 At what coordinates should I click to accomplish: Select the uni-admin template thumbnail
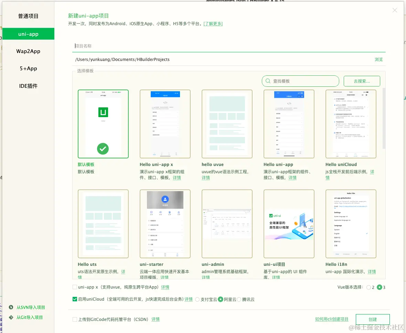pos(227,224)
